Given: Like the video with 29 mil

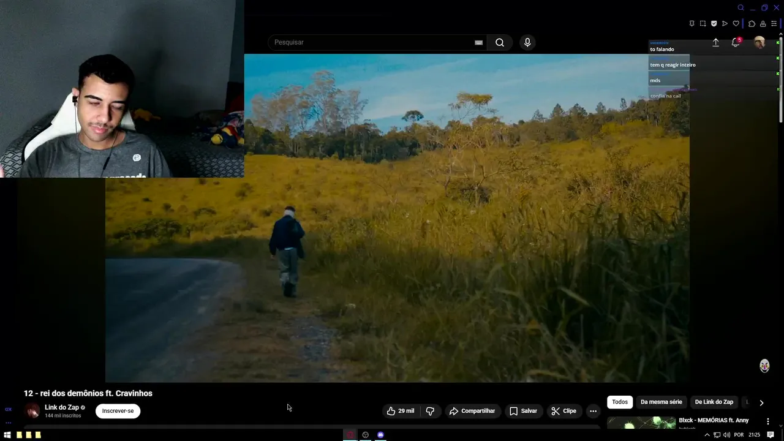Looking at the screenshot, I should [401, 411].
